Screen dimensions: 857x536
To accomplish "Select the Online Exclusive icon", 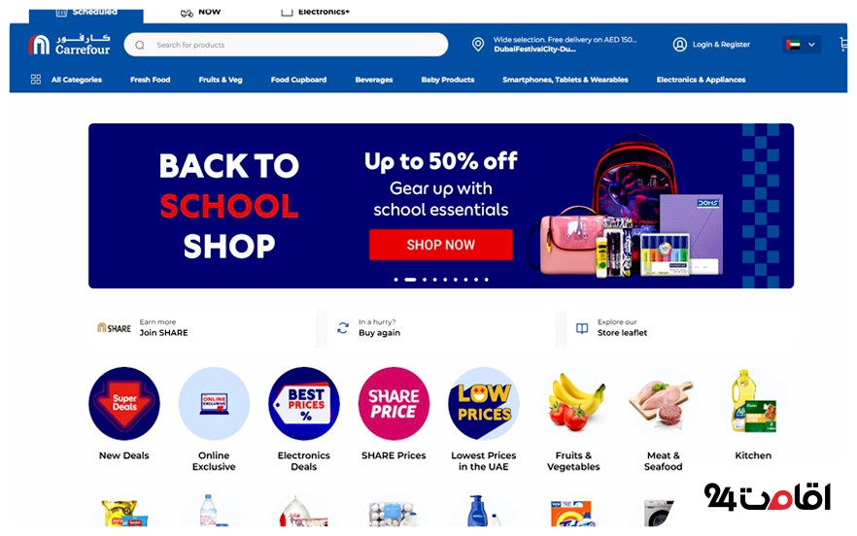I will click(214, 403).
